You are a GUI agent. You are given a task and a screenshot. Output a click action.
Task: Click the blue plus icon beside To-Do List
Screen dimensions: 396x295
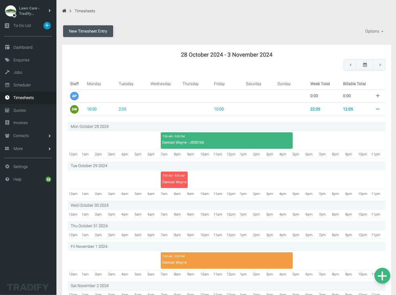click(x=47, y=26)
